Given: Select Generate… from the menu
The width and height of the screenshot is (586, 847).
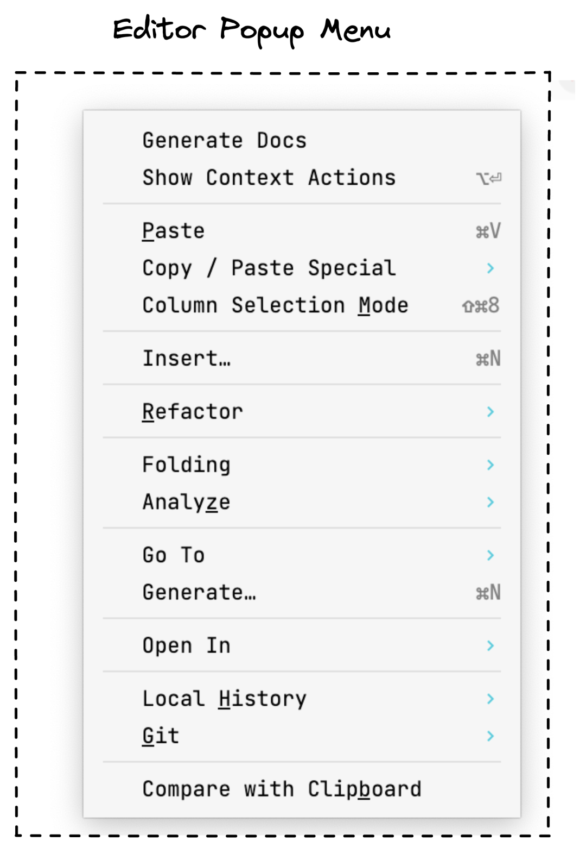Looking at the screenshot, I should [199, 592].
